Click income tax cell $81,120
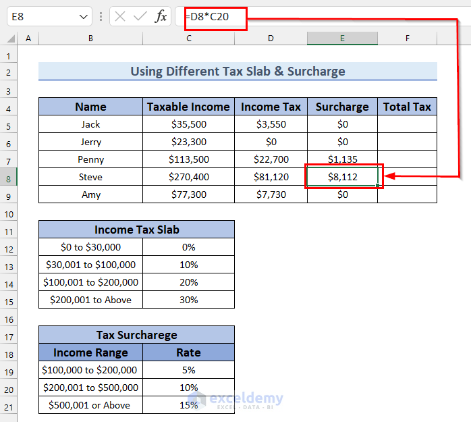The width and height of the screenshot is (471, 422). coord(271,177)
